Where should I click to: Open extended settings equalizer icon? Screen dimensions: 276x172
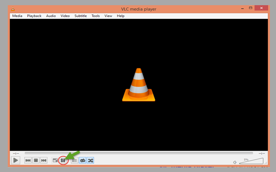(x=63, y=160)
